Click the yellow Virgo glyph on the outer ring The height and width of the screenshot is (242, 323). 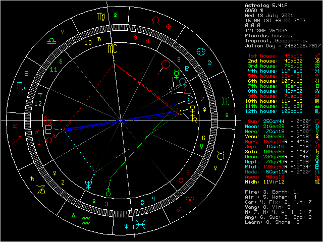(x=101, y=17)
